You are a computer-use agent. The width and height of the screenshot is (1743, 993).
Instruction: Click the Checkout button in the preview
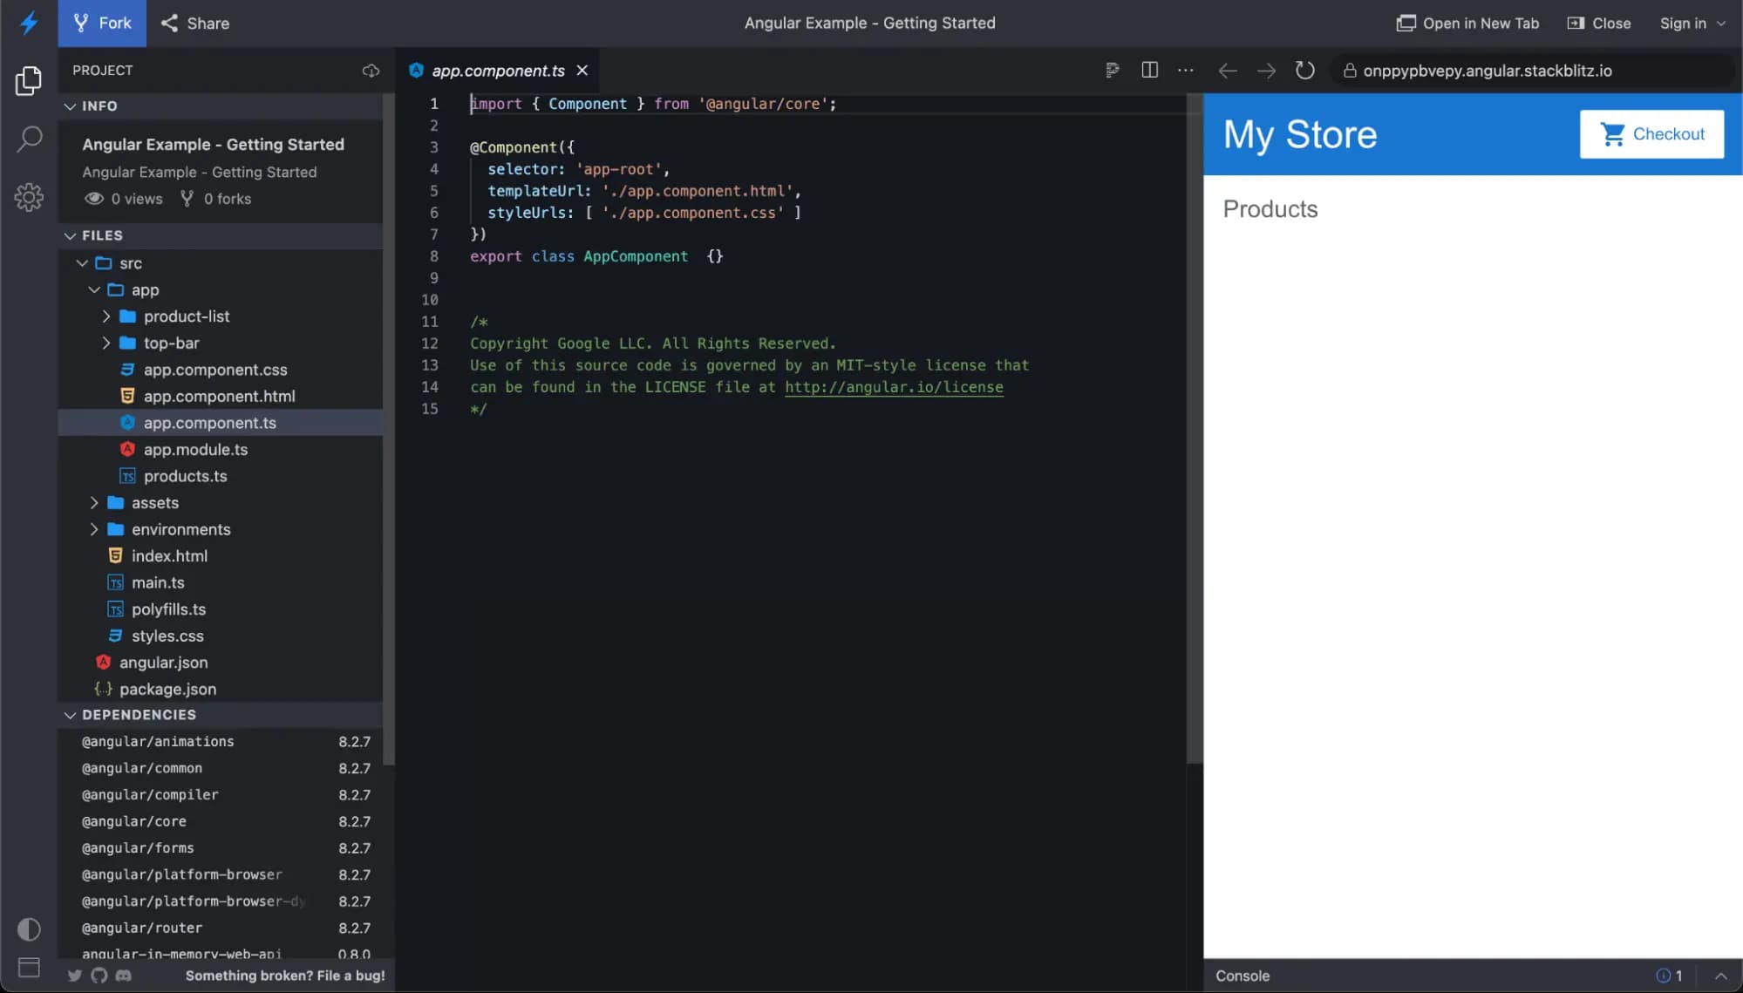(x=1651, y=133)
